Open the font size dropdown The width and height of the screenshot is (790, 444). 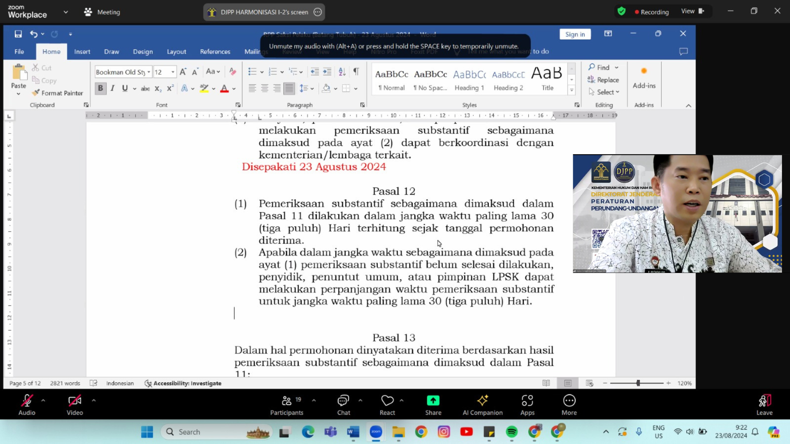pos(173,72)
